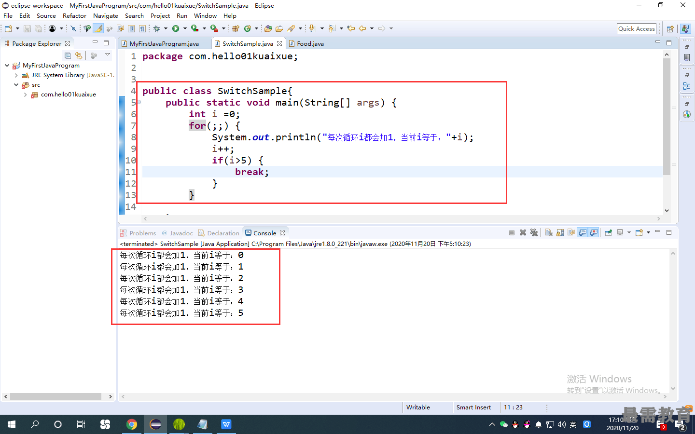Screen dimensions: 695x434
Task: Switch to the Problems tab
Action: [x=138, y=233]
